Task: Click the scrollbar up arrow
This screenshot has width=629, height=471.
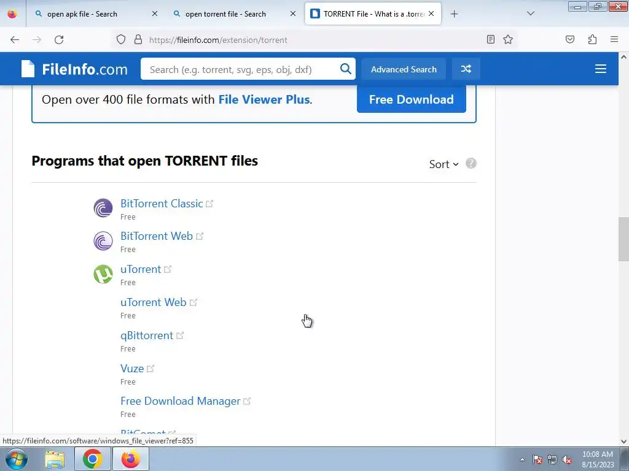Action: click(623, 57)
